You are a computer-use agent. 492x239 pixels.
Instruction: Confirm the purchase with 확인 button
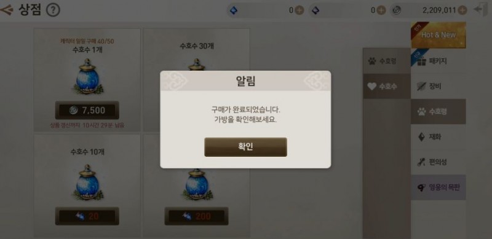245,147
